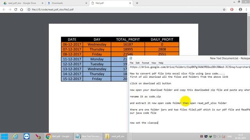This screenshot has width=250, height=140.
Task: Click the 08-12-2017 date cell
Action: pos(72,54)
